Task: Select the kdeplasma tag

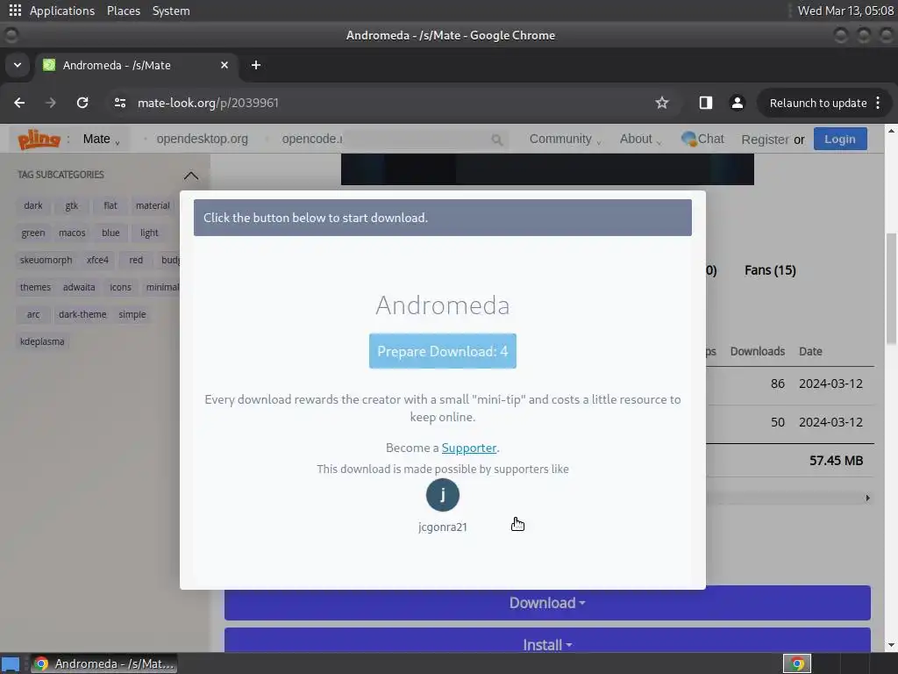Action: pos(42,341)
